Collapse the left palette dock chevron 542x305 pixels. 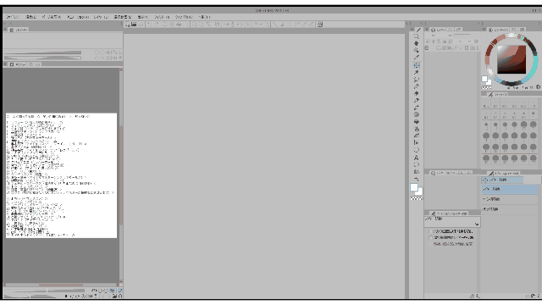pyautogui.click(x=11, y=23)
